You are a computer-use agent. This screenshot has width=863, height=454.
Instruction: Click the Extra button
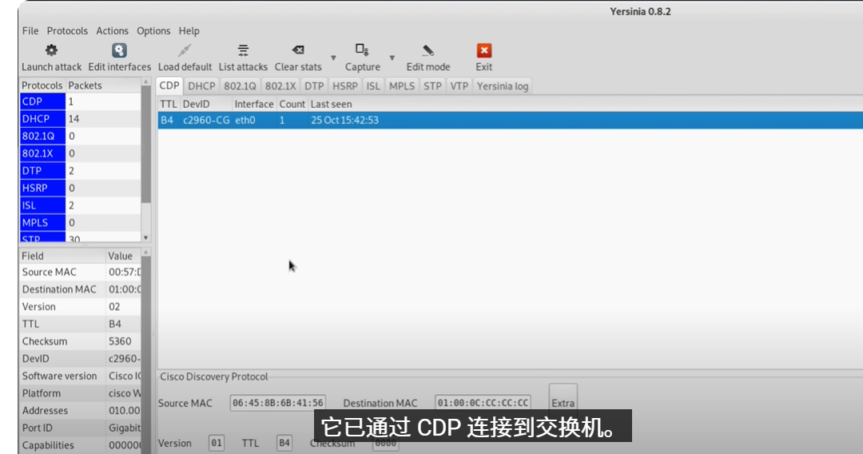(563, 403)
